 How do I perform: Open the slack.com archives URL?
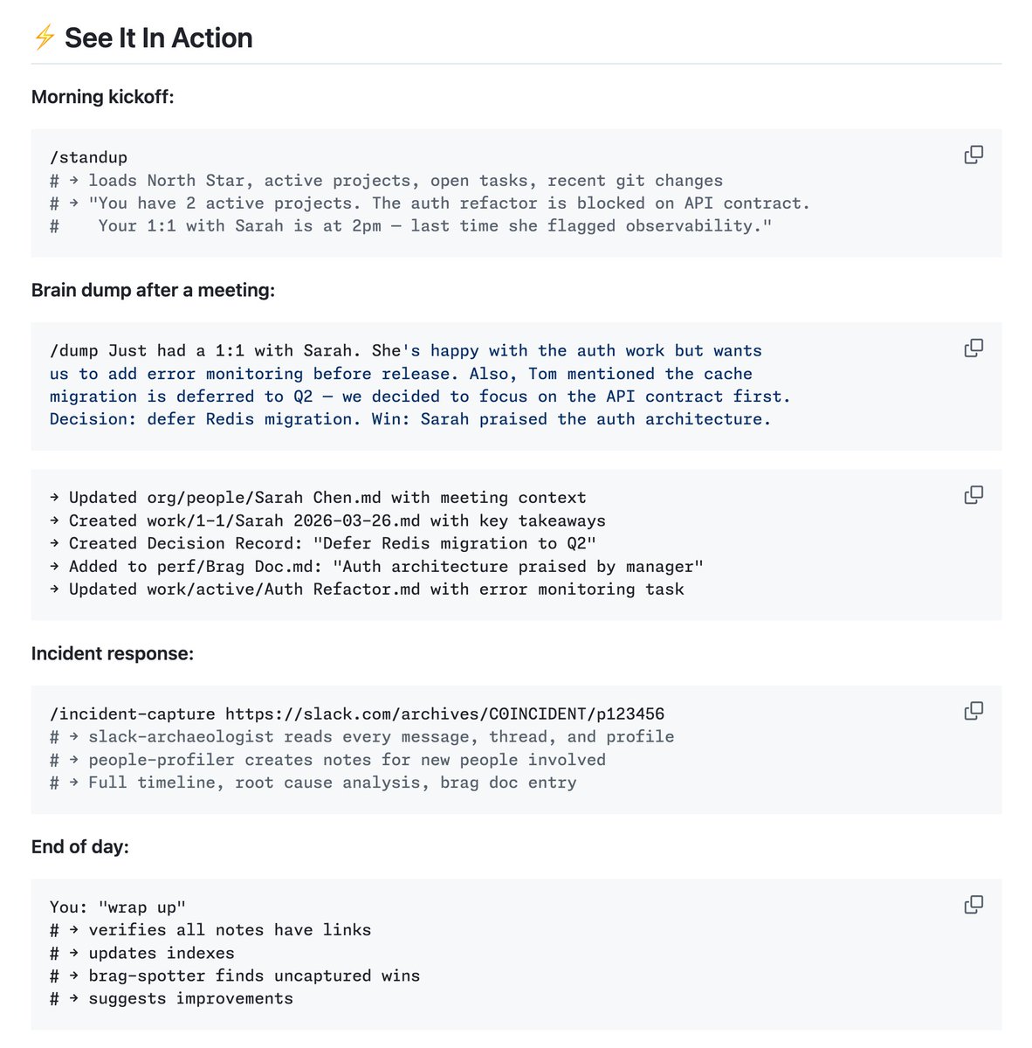coord(444,714)
